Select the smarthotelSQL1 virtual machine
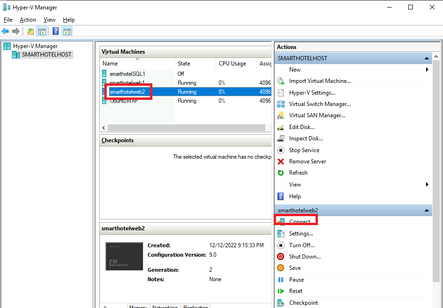The height and width of the screenshot is (308, 443). (186, 74)
